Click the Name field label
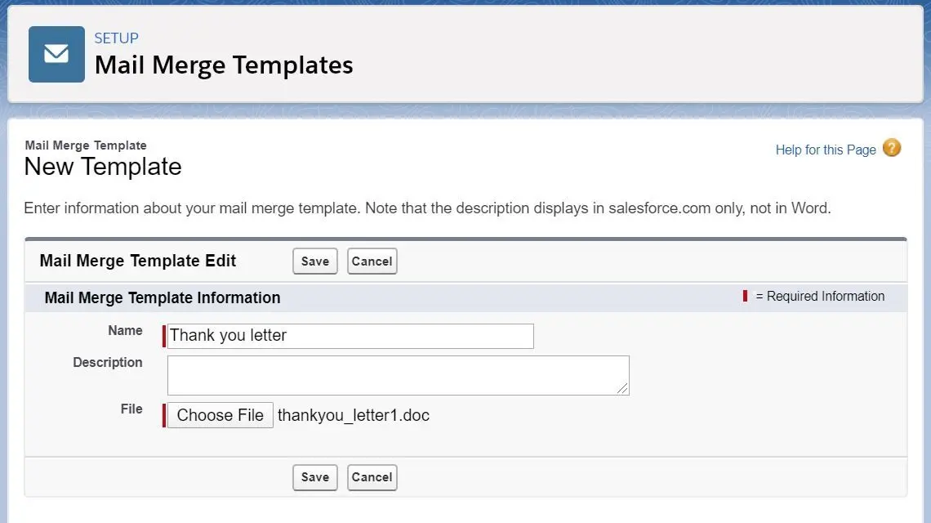 (x=125, y=330)
